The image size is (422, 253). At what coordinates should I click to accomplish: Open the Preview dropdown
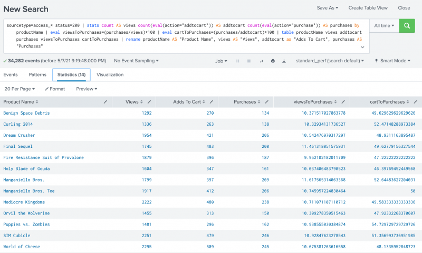pyautogui.click(x=87, y=89)
